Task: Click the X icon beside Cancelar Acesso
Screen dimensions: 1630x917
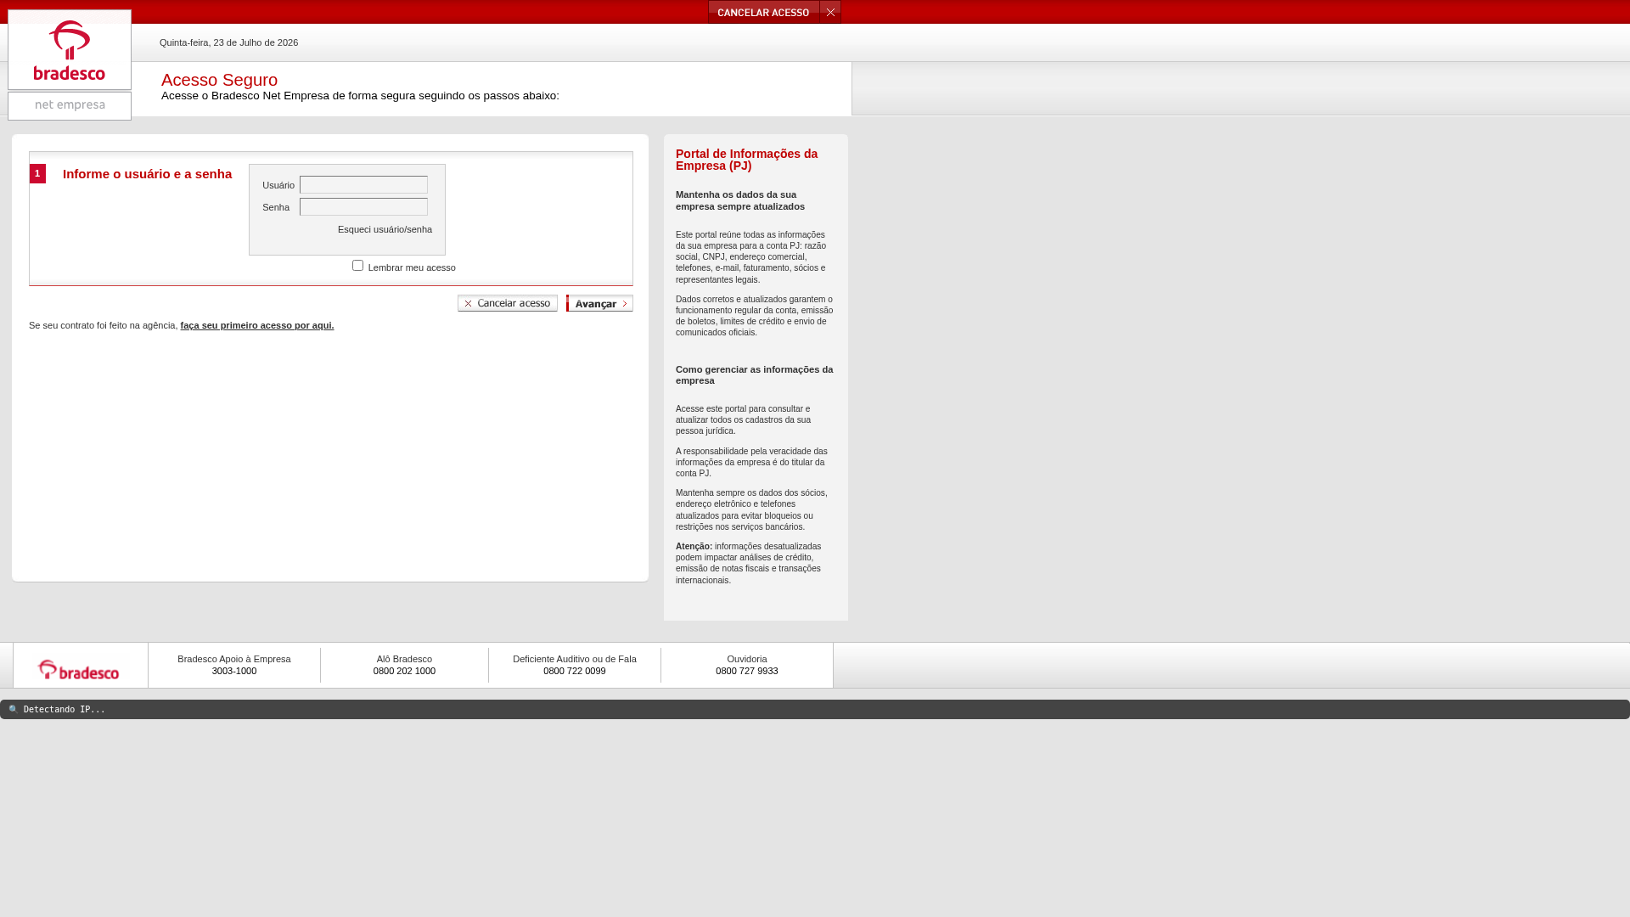Action: tap(830, 12)
